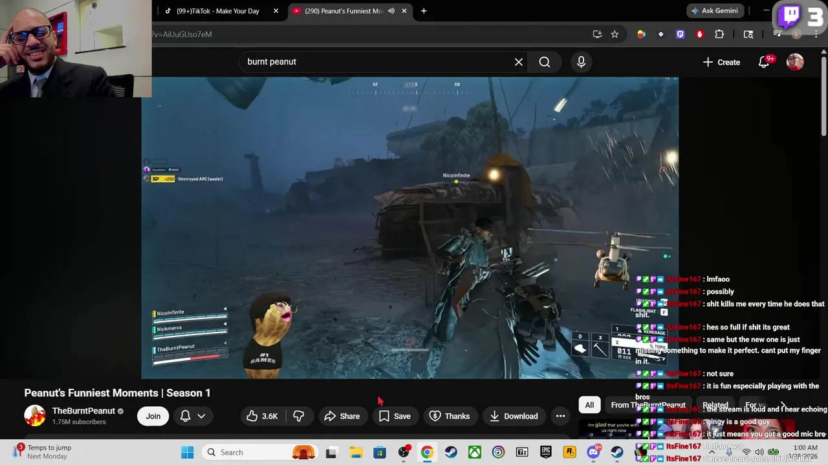Viewport: 828px width, 465px height.
Task: Click the video title Peanut's Funniest Moments
Action: [117, 393]
